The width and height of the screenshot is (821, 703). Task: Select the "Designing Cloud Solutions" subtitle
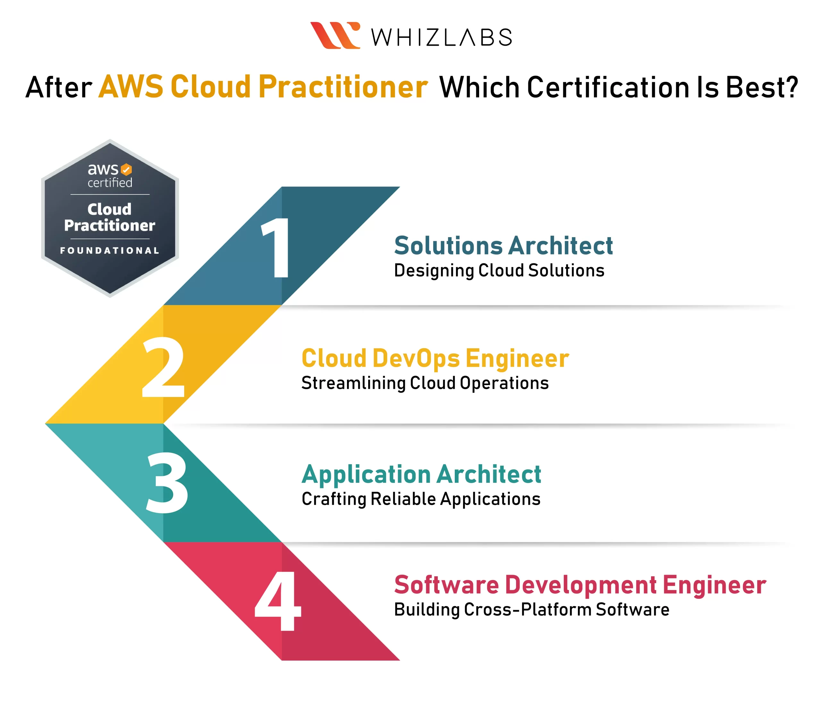point(499,271)
